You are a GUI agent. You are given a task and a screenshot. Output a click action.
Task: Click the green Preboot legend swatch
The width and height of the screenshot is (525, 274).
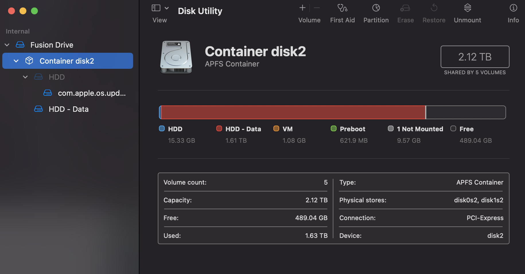click(x=334, y=128)
